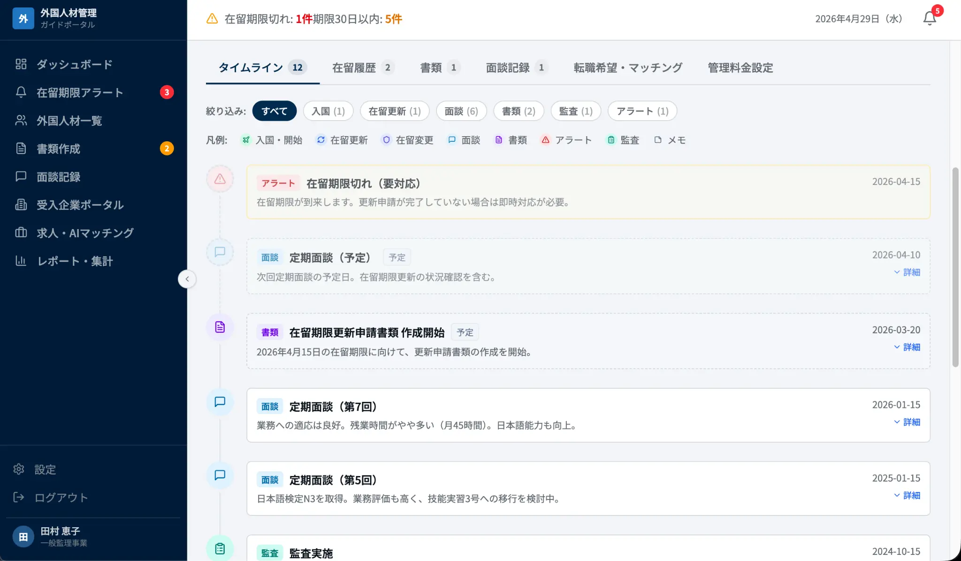Click ログアウト to sign out
Screen dimensions: 961x561
click(93, 497)
